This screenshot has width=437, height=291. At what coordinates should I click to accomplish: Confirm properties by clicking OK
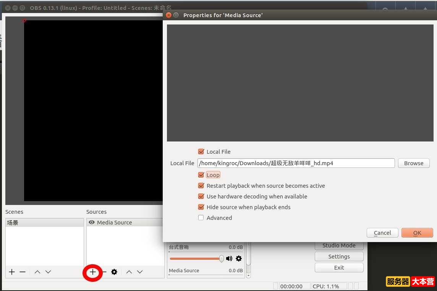[x=417, y=232]
